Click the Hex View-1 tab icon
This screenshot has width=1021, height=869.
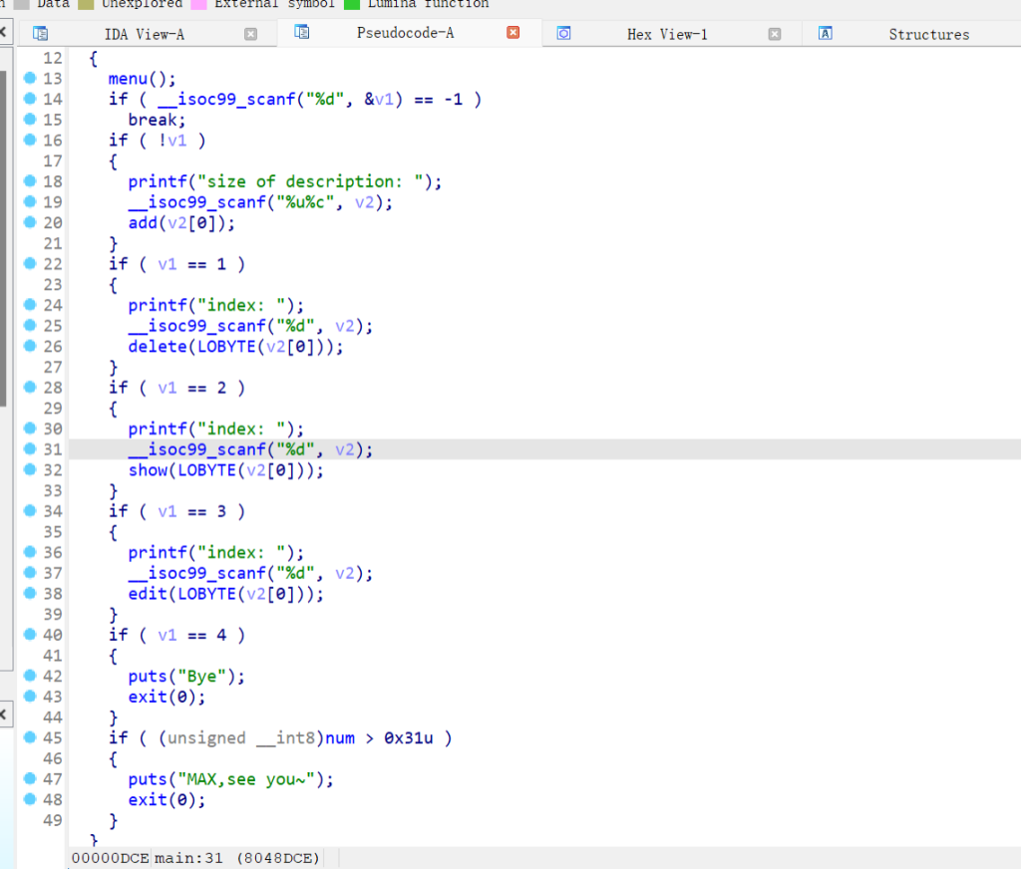point(563,34)
